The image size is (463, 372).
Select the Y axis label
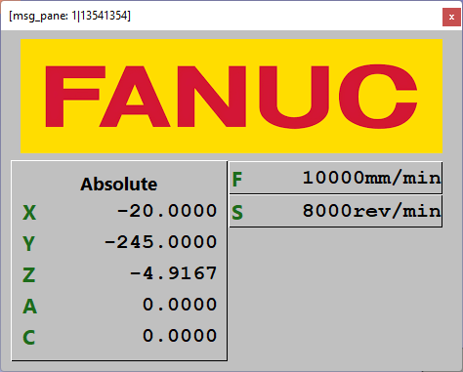[x=28, y=243]
